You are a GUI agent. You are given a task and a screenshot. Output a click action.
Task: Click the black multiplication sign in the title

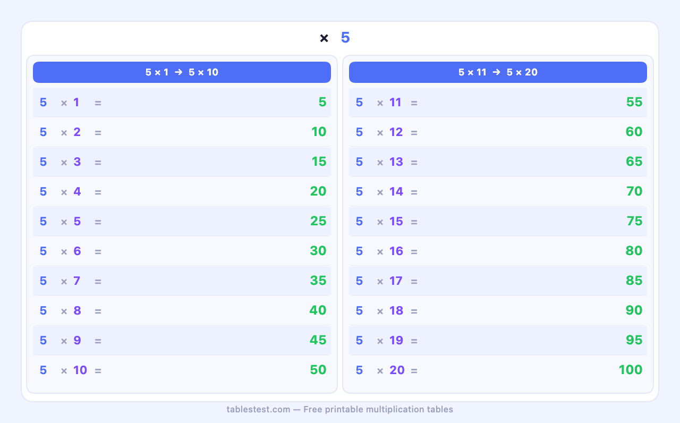pos(324,38)
